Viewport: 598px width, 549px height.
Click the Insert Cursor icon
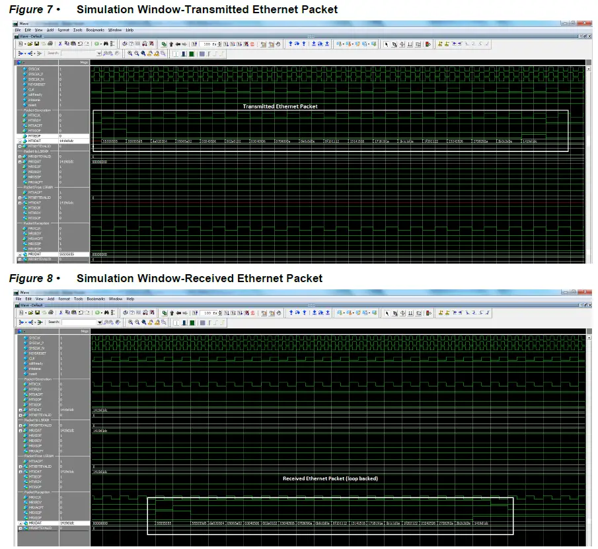pos(439,43)
